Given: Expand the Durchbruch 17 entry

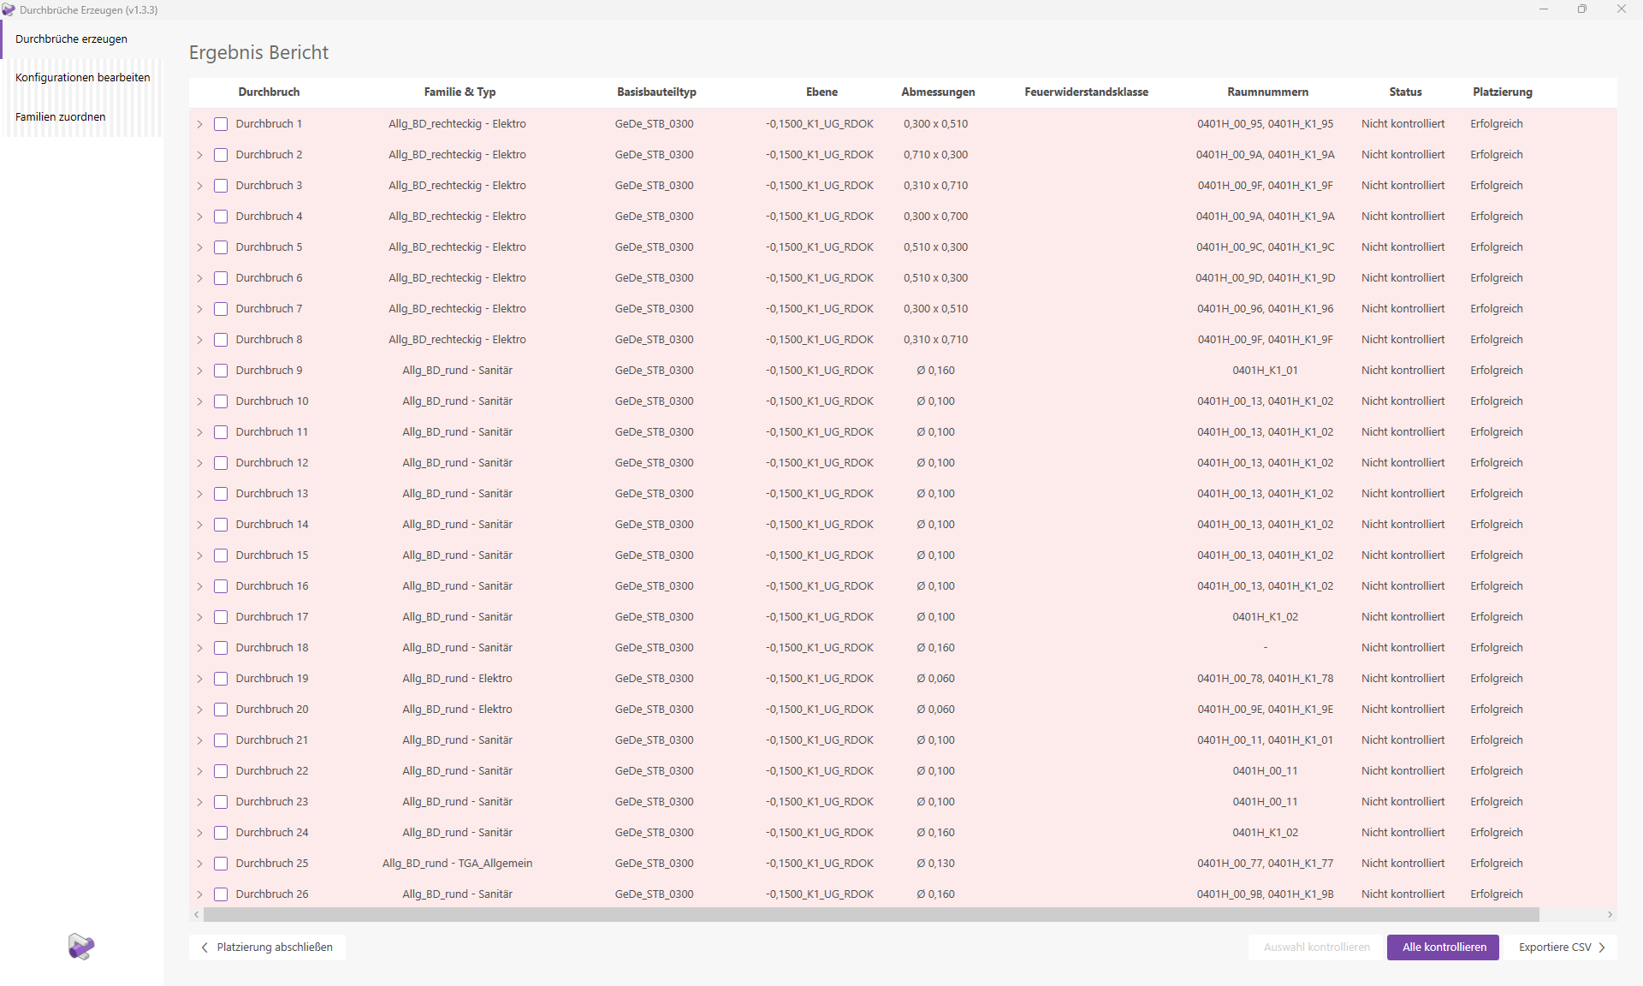Looking at the screenshot, I should click(x=199, y=617).
